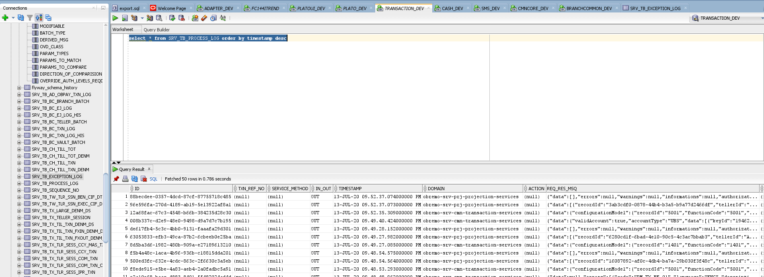Expand the SRV_TB_PROCESS_LOG node
The image size is (764, 277).
pyautogui.click(x=19, y=183)
